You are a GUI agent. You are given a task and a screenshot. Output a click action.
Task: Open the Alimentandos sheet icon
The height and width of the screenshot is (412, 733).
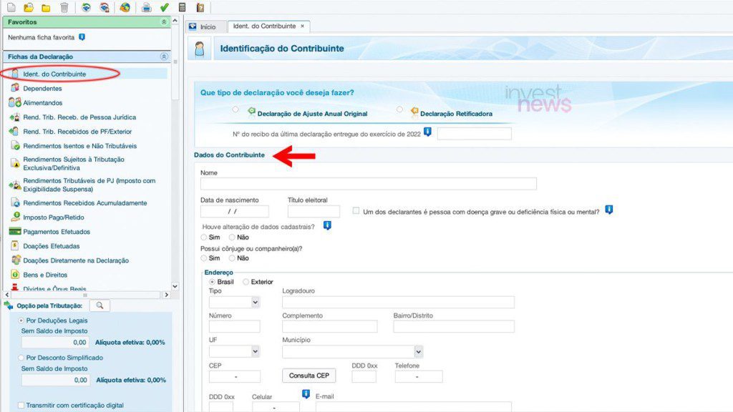(15, 102)
